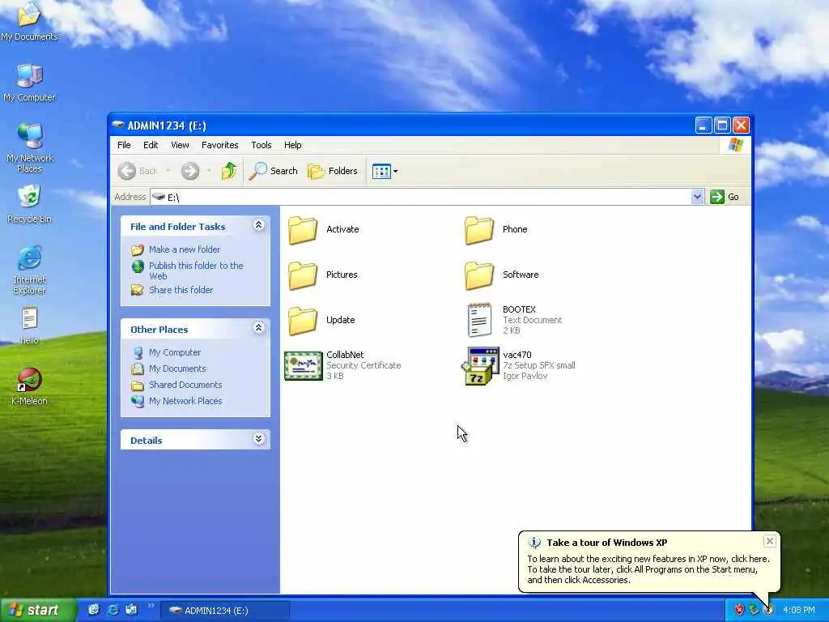
Task: Select the Pictures folder icon
Action: click(x=303, y=275)
